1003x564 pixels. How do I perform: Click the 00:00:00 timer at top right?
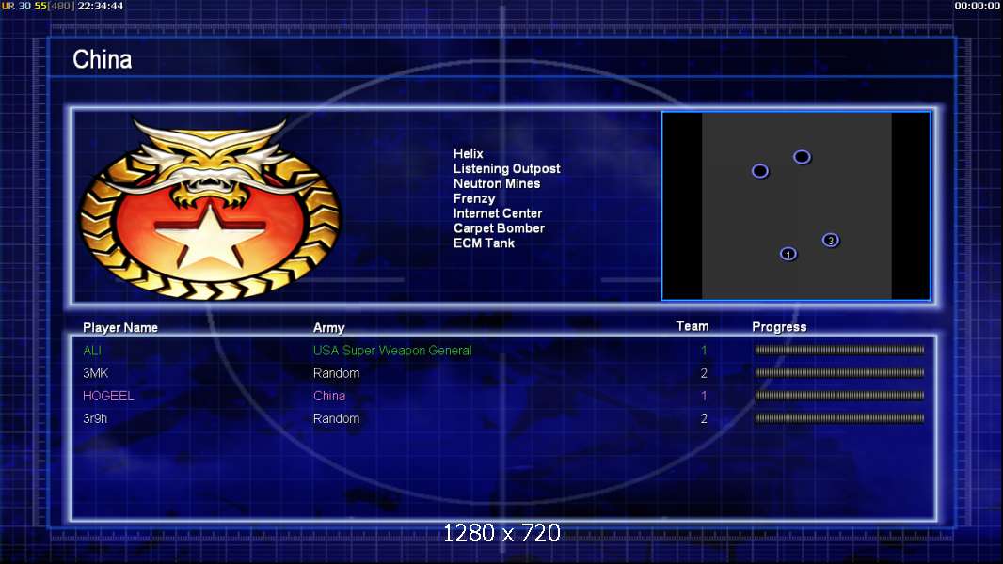pos(977,6)
